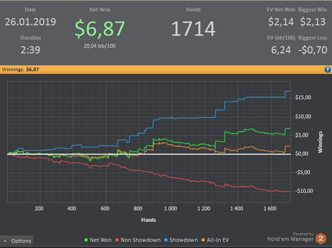Click the 200 x-axis tick label
This screenshot has width=332, height=248.
pos(39,208)
